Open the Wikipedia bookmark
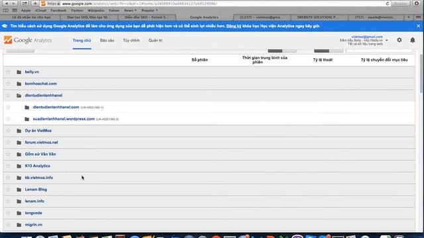The width and height of the screenshot is (424, 238). (95, 11)
